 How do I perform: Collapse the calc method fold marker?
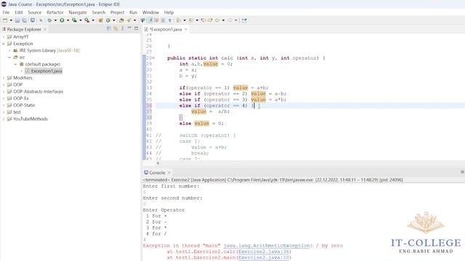153,58
